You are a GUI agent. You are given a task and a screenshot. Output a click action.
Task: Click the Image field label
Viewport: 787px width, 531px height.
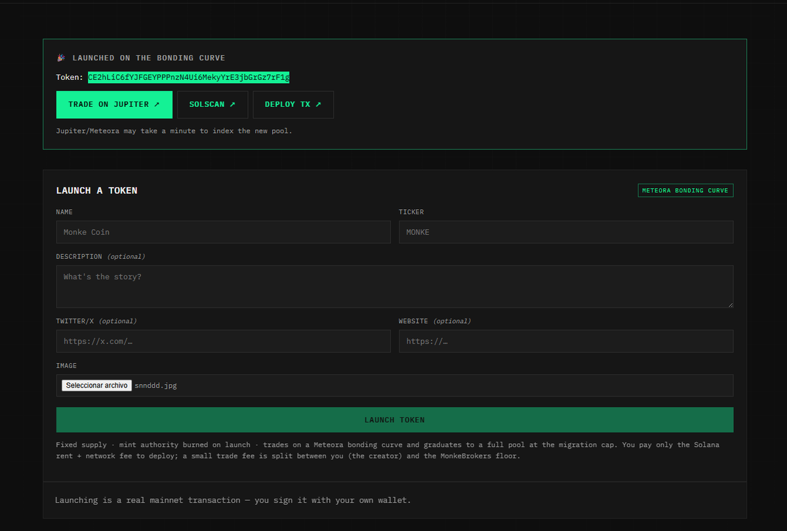[67, 366]
